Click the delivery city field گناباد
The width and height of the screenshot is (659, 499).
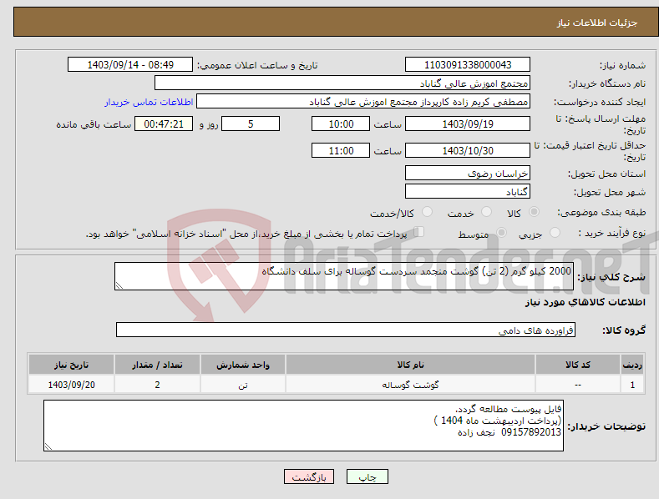pos(468,192)
